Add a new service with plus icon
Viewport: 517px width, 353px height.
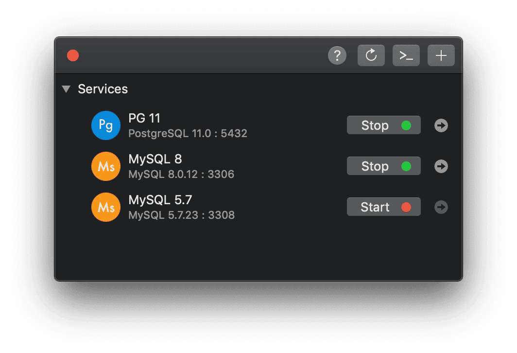[441, 55]
